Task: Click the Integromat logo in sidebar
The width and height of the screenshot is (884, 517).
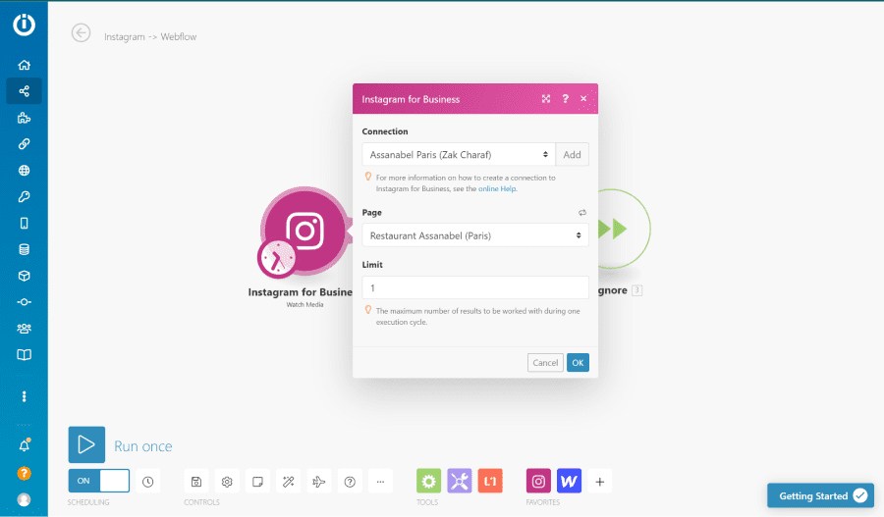Action: (x=24, y=25)
